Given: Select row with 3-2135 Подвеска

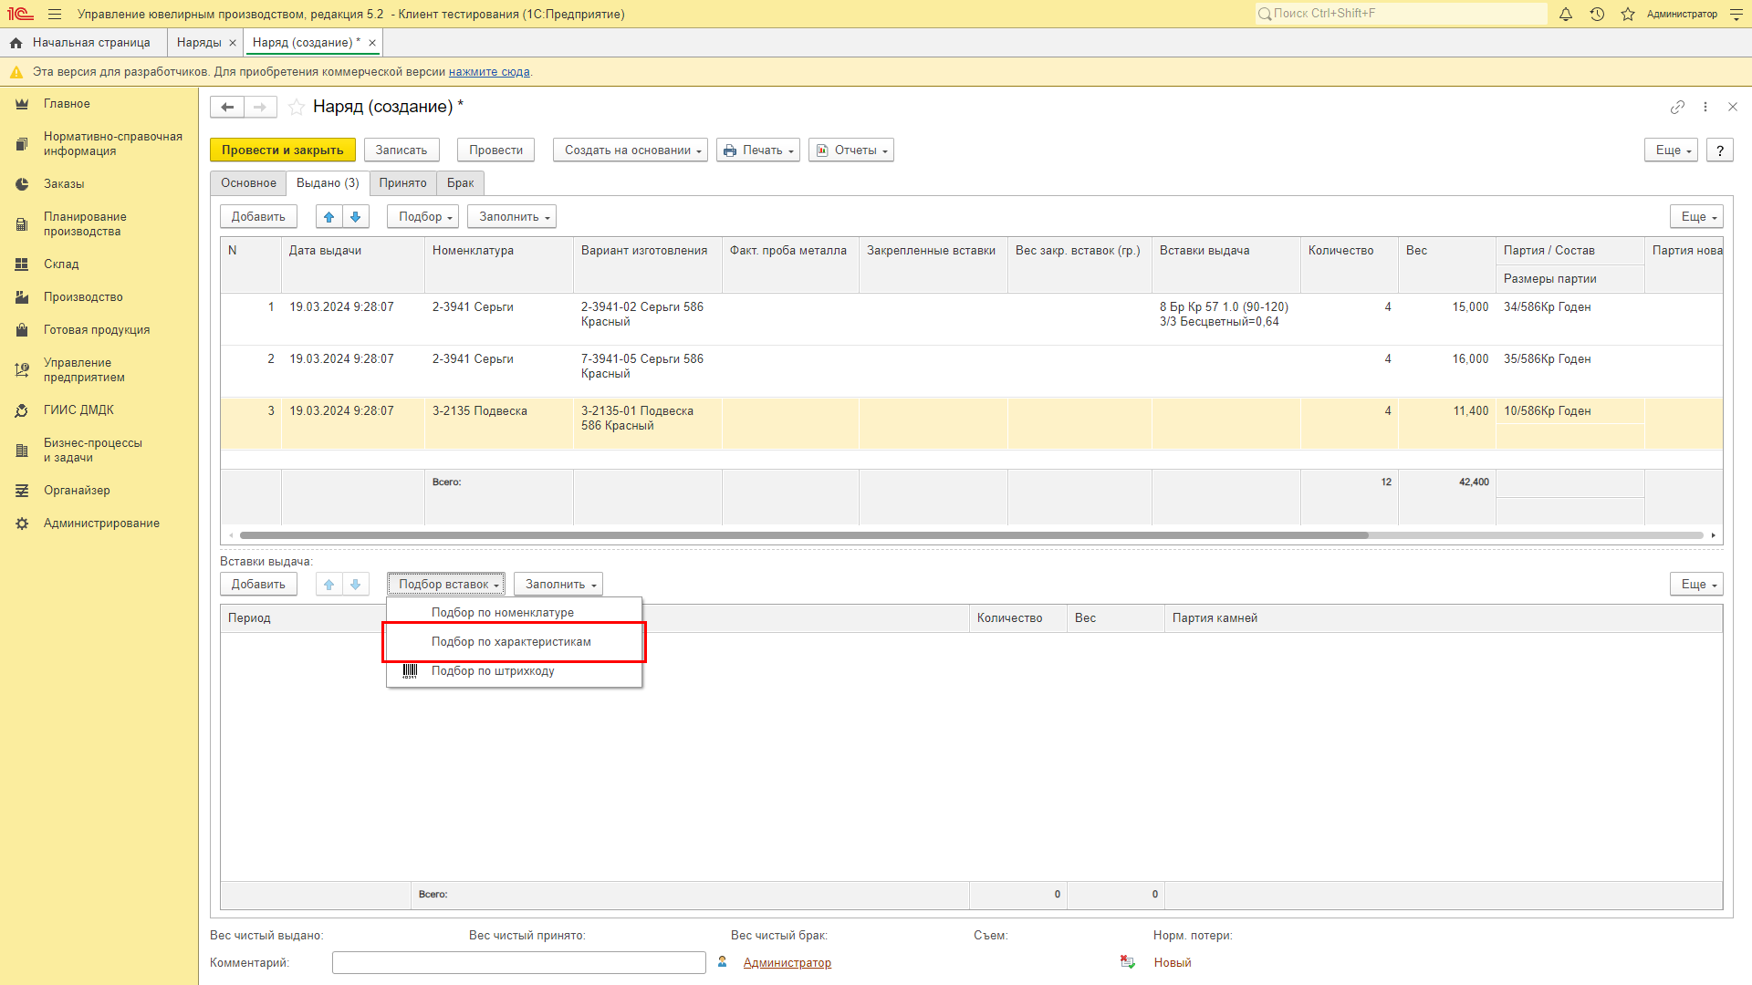Looking at the screenshot, I should (x=971, y=423).
